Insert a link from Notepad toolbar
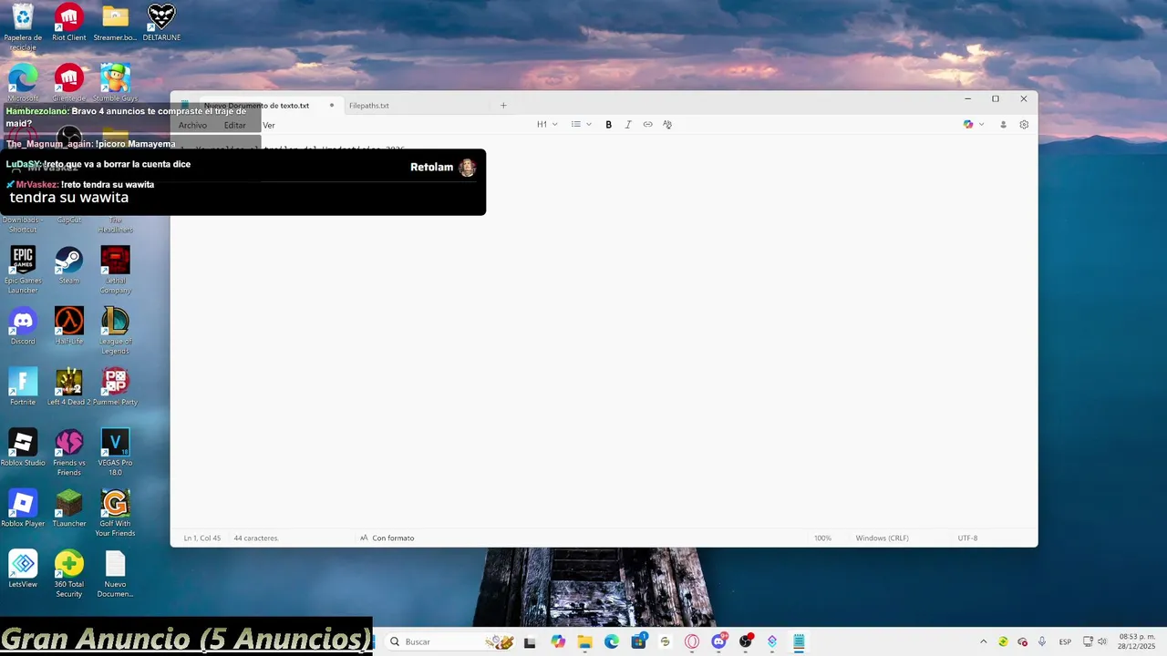 (x=647, y=125)
